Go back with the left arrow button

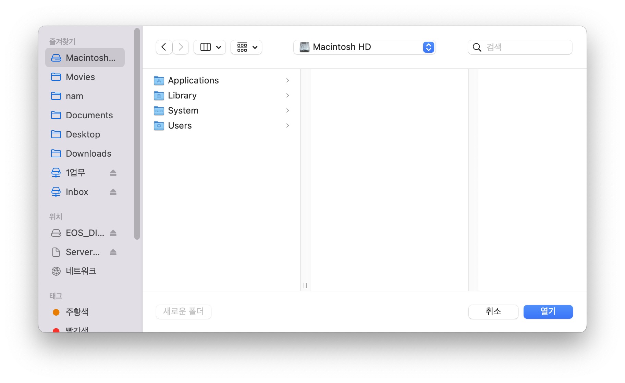164,47
